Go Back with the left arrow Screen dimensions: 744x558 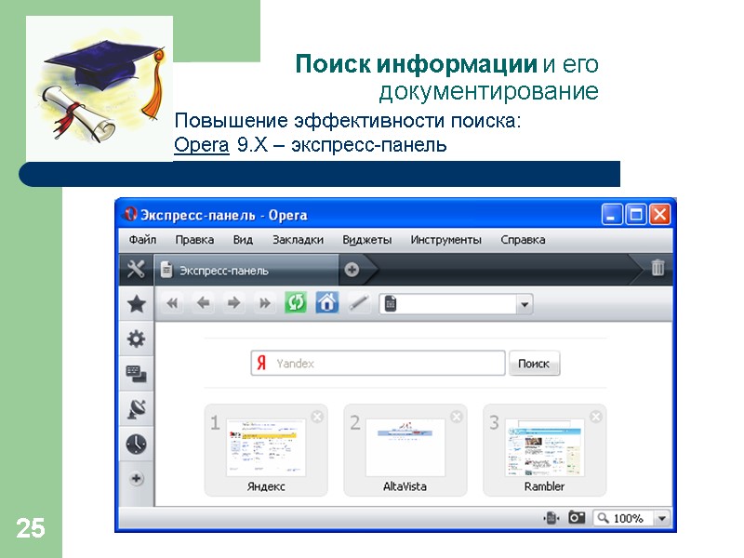point(203,303)
